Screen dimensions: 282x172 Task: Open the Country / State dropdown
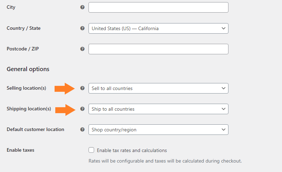click(x=158, y=28)
